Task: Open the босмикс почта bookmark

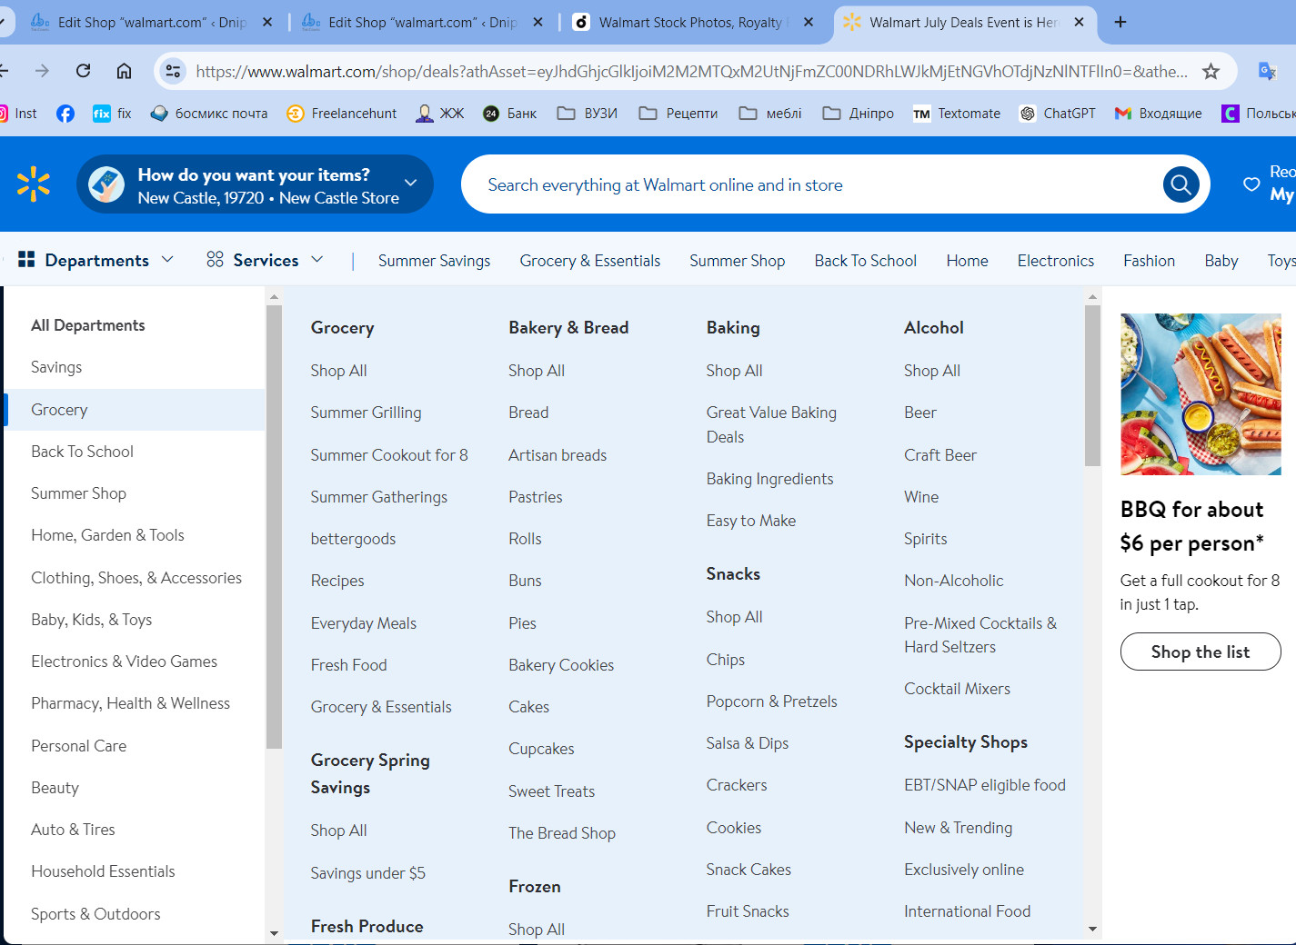Action: pyautogui.click(x=209, y=114)
